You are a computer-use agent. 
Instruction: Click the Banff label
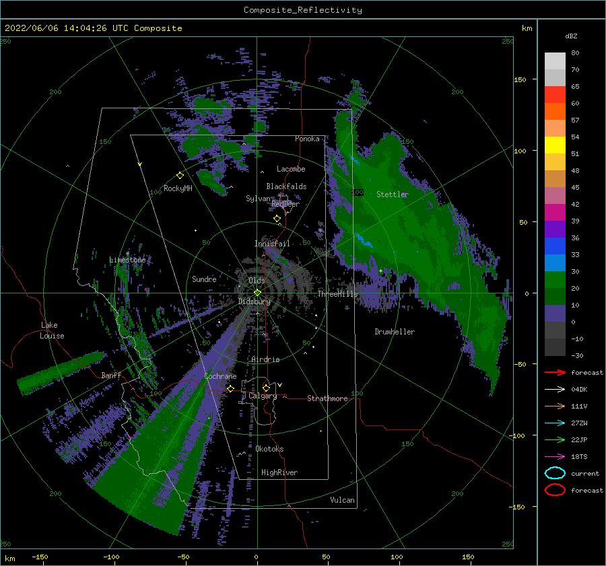(x=111, y=375)
